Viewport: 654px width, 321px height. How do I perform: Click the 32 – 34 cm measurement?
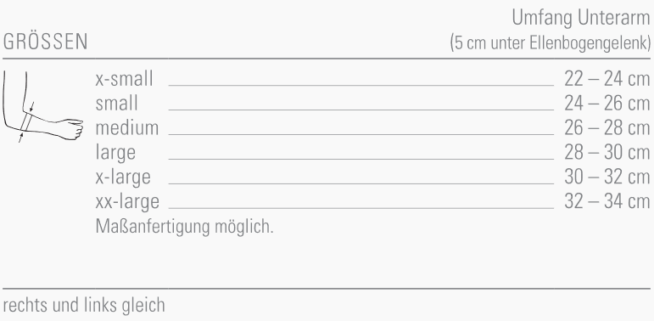pos(606,201)
